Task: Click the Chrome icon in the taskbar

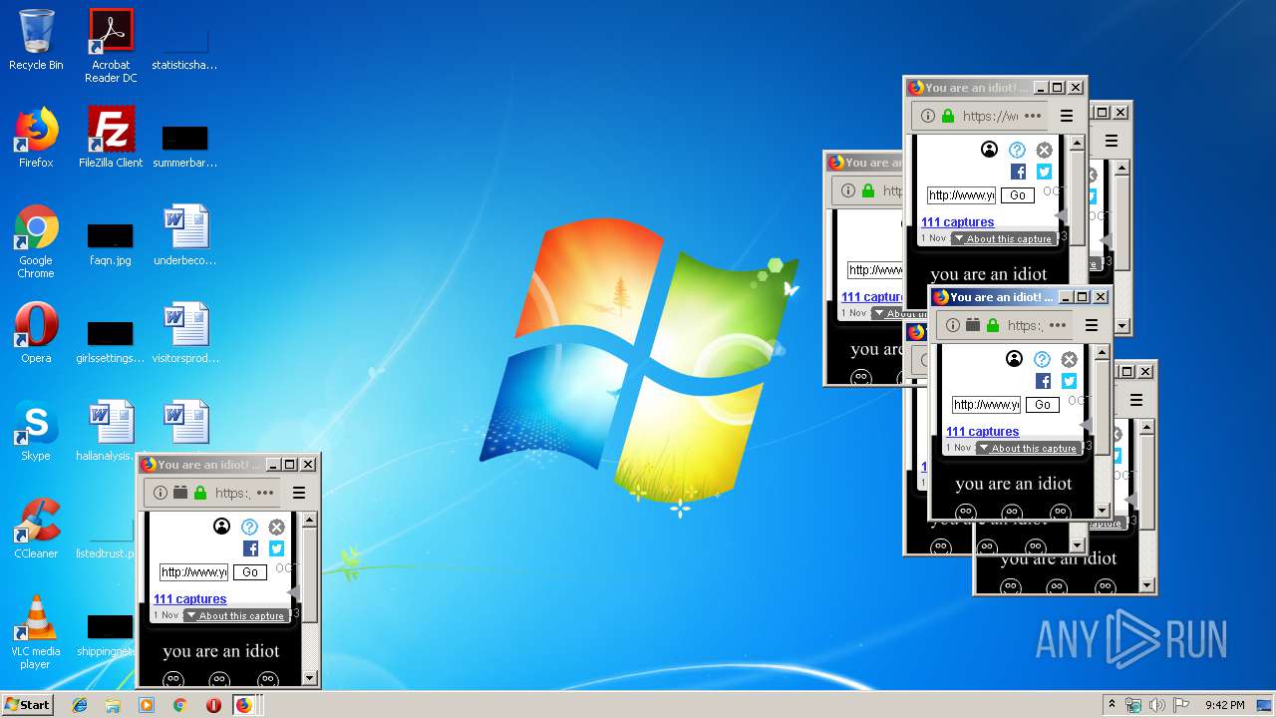Action: [x=179, y=705]
